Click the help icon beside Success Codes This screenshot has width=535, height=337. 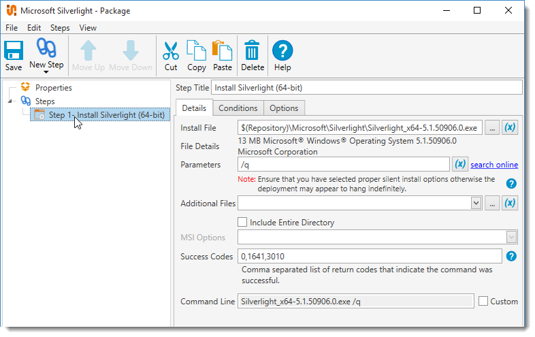coord(511,256)
